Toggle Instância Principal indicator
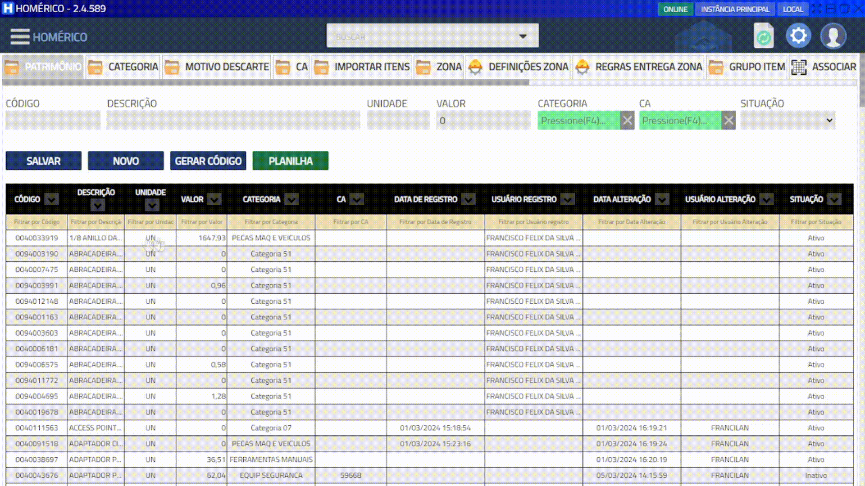 tap(735, 9)
